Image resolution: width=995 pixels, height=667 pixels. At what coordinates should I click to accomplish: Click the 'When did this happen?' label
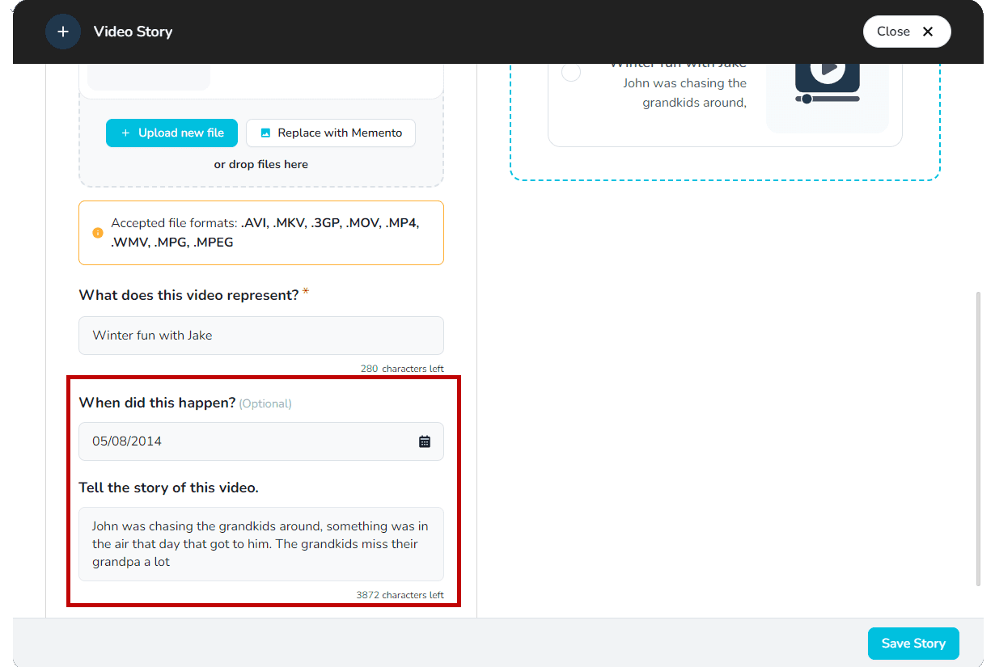157,403
